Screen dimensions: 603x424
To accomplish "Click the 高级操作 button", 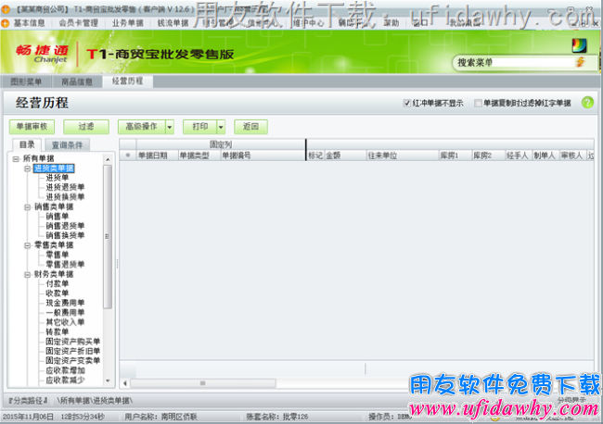I will click(142, 127).
